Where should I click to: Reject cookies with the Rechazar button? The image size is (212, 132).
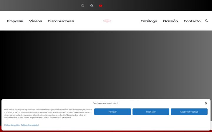tap(151, 112)
